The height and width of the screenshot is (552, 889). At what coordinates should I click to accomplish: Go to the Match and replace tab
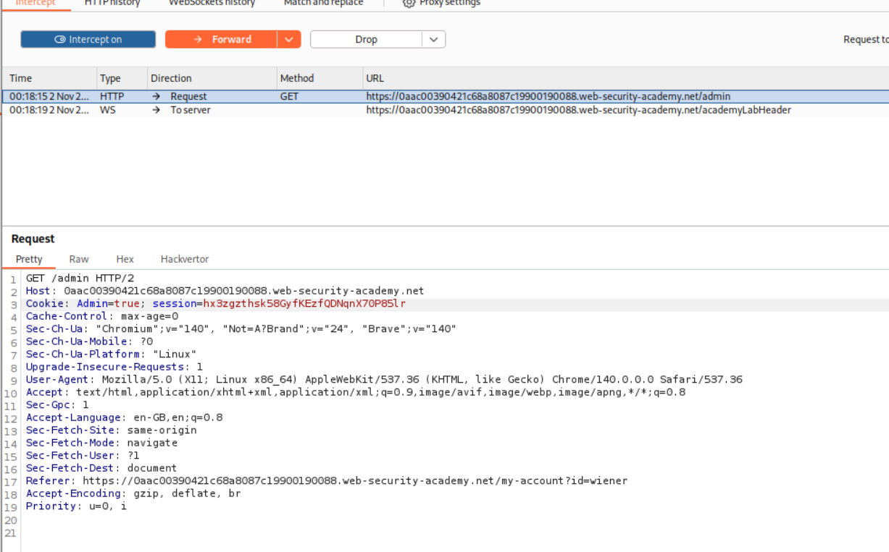pyautogui.click(x=323, y=3)
